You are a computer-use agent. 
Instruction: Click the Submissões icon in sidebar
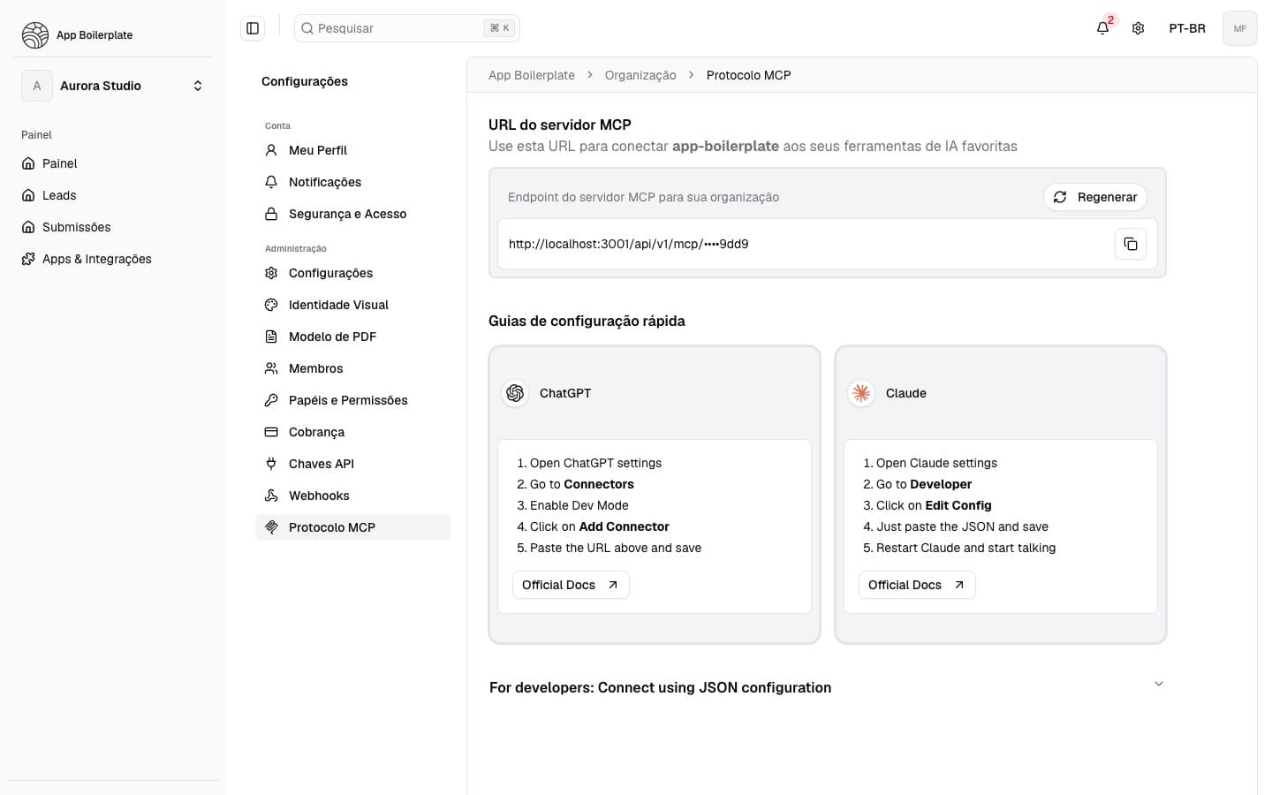[28, 227]
